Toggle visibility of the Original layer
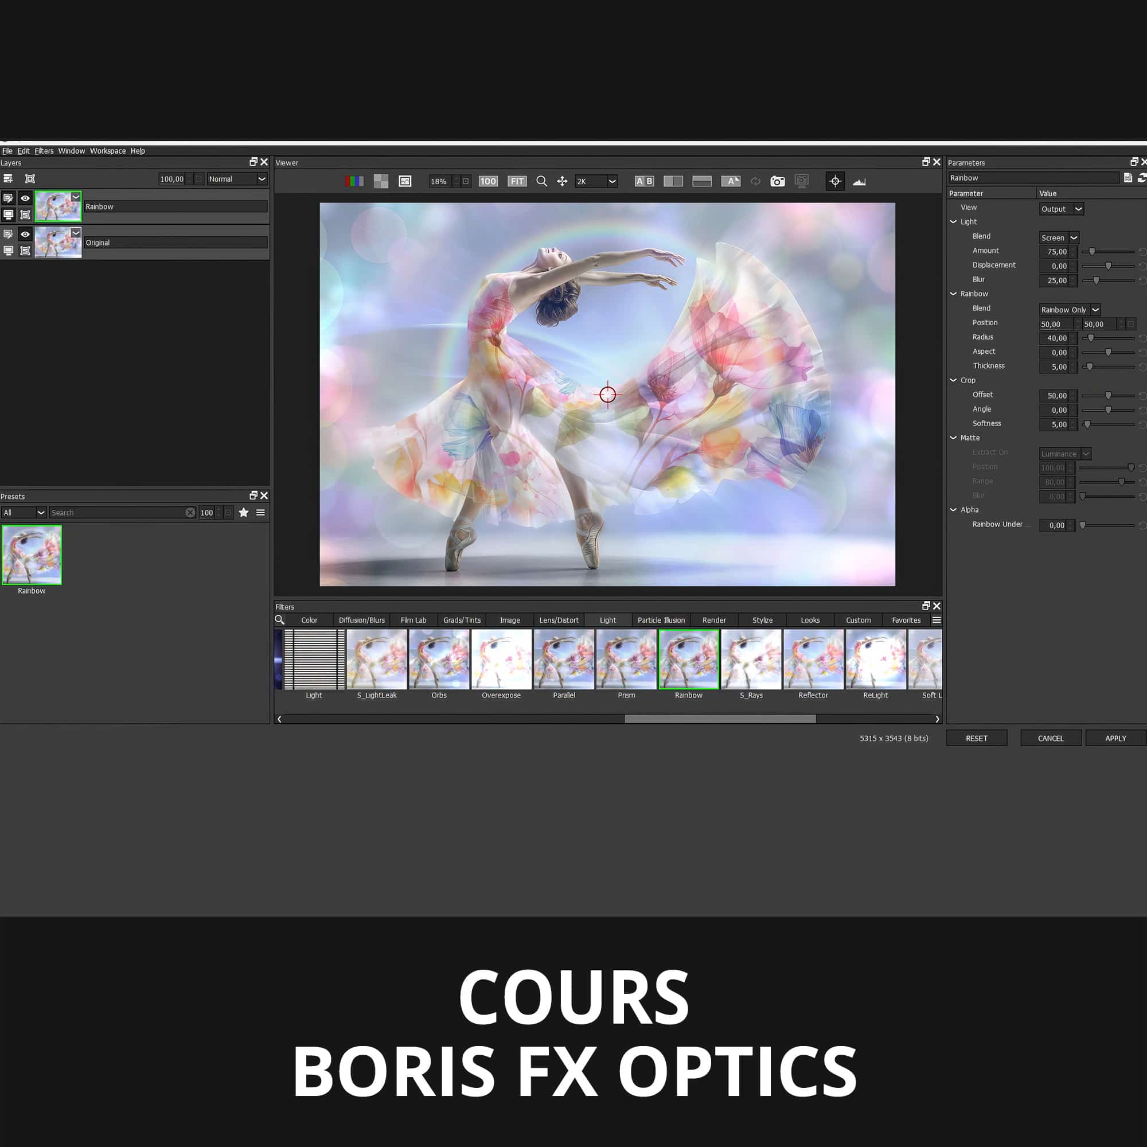Image resolution: width=1147 pixels, height=1147 pixels. pyautogui.click(x=25, y=234)
